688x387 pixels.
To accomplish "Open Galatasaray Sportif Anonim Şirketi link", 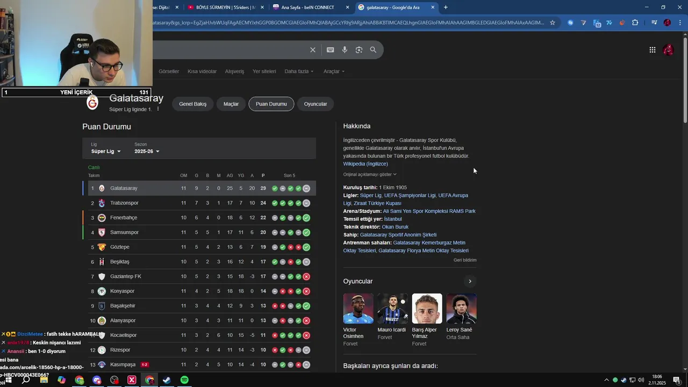I will point(398,235).
